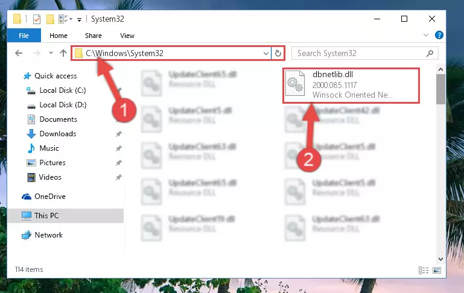Viewport: 464px width, 293px height.
Task: Select the dbnetlib.dll file
Action: click(x=351, y=86)
